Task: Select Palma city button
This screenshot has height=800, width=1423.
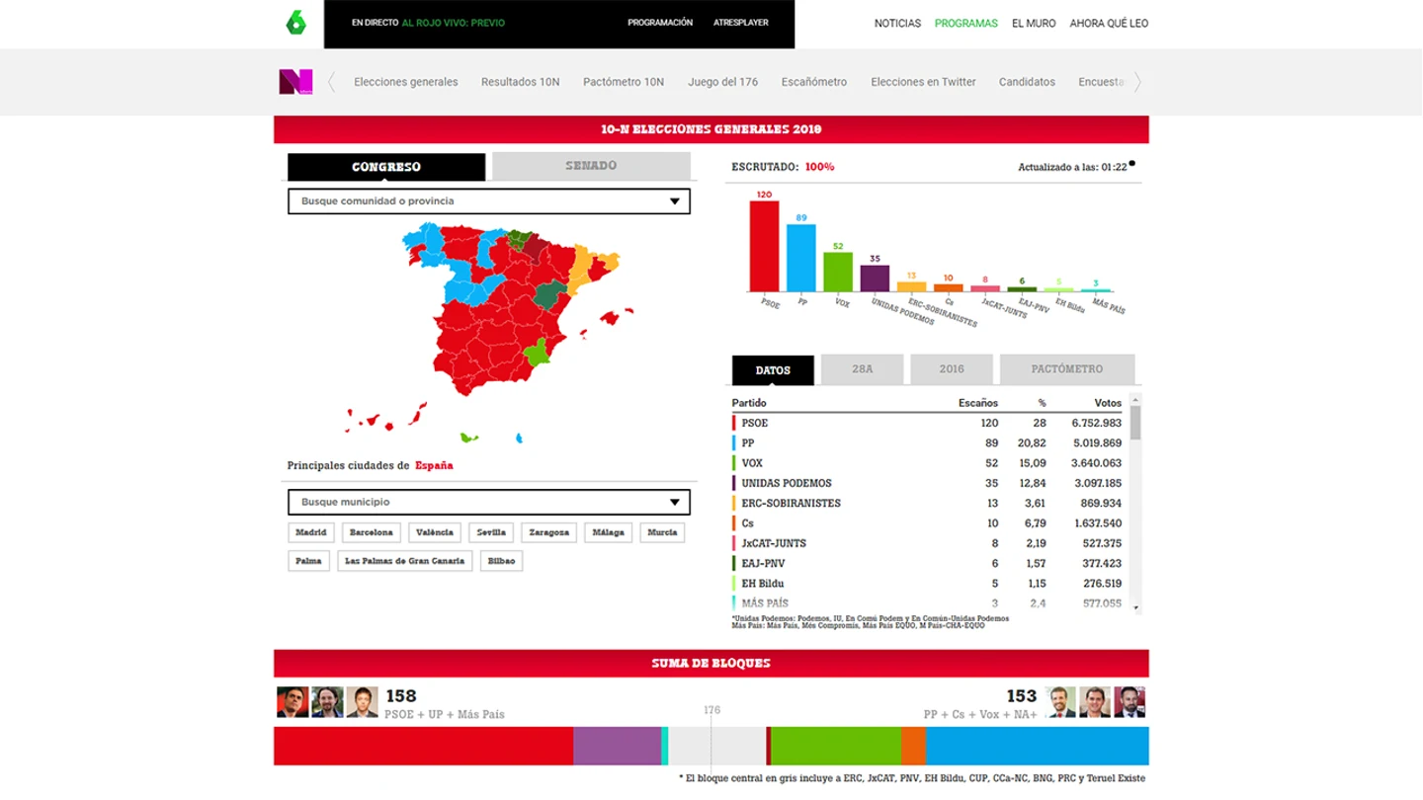Action: 308,561
